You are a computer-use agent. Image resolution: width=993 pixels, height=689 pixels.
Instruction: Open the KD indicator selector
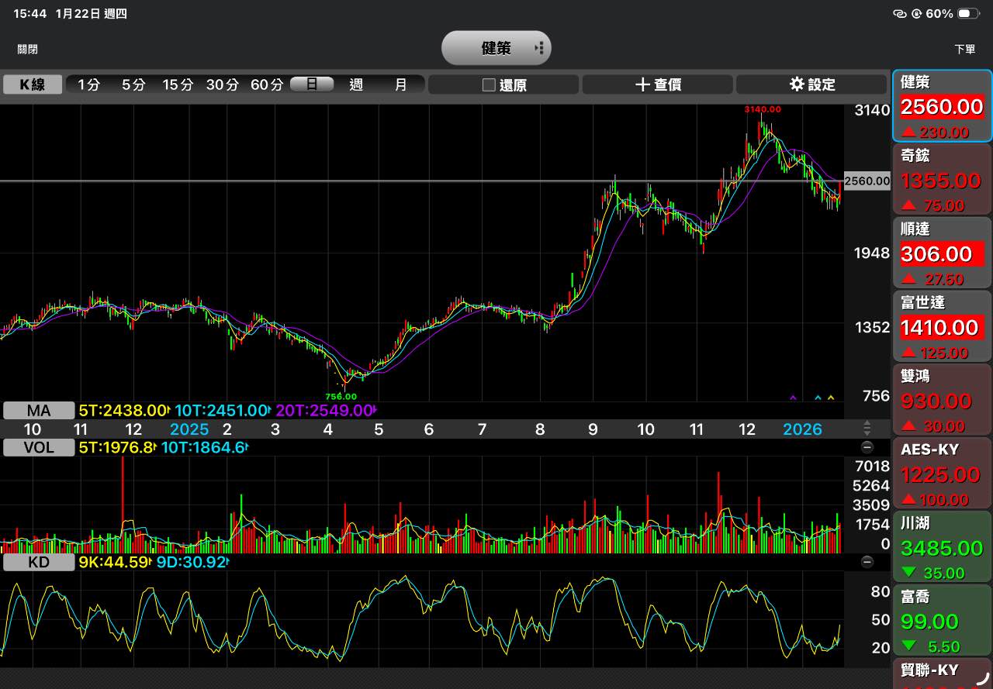pos(39,562)
